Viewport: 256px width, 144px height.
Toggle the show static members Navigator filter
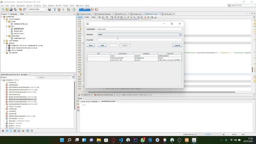[x=11, y=131]
